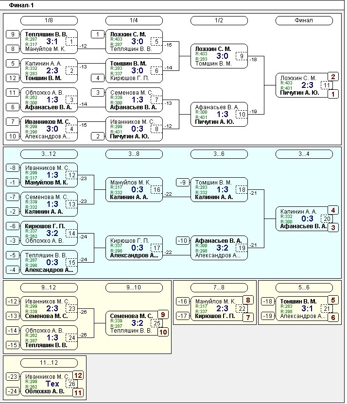
Task: Select match number 20 dashed box
Action: tap(327, 219)
